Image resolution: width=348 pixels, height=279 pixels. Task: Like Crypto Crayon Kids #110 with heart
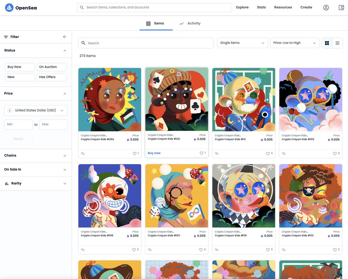tap(268, 250)
